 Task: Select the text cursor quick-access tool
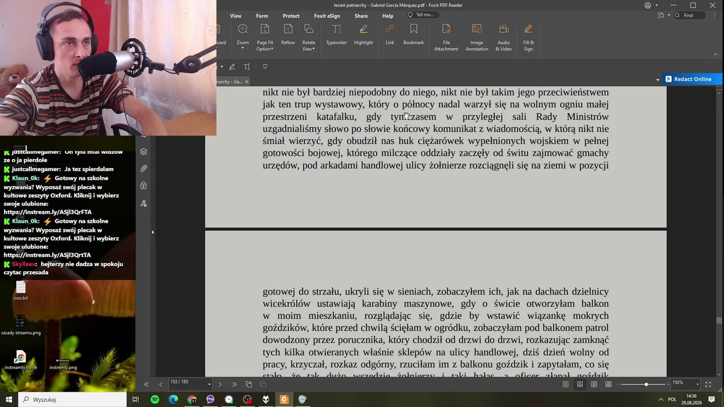click(x=247, y=67)
